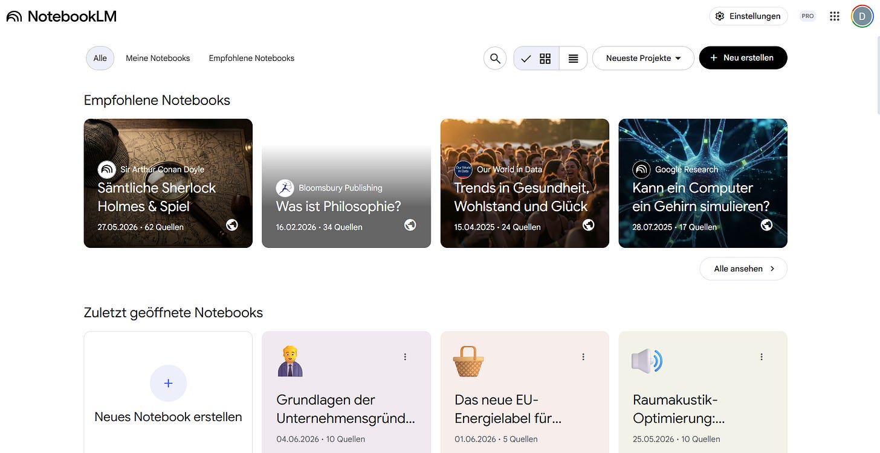880x453 pixels.
Task: Click plus icon to create new notebook
Action: pyautogui.click(x=168, y=384)
